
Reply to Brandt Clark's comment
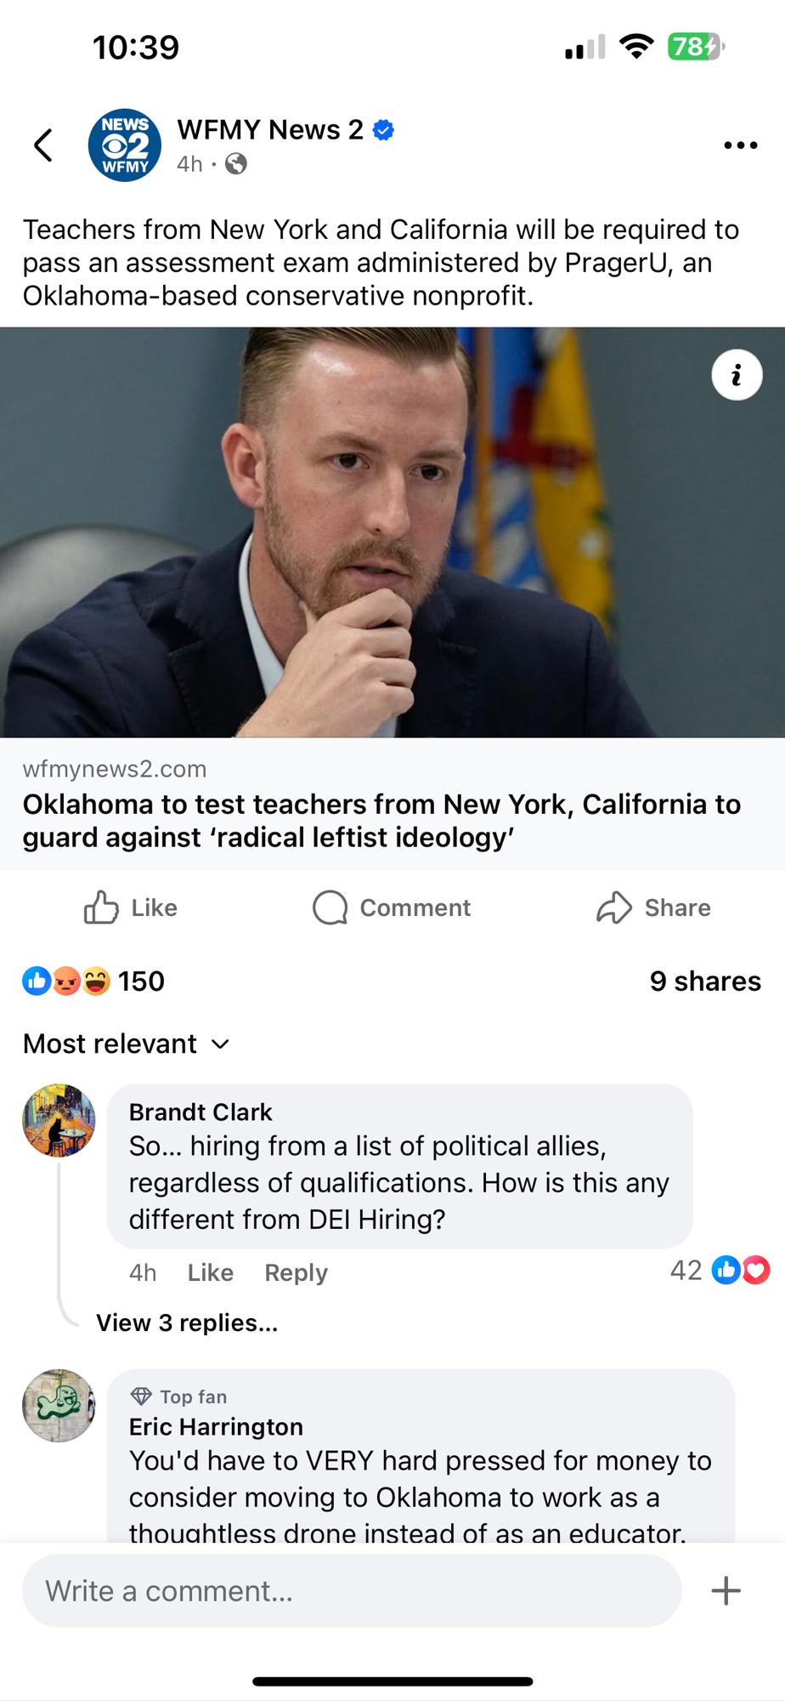click(x=296, y=1272)
